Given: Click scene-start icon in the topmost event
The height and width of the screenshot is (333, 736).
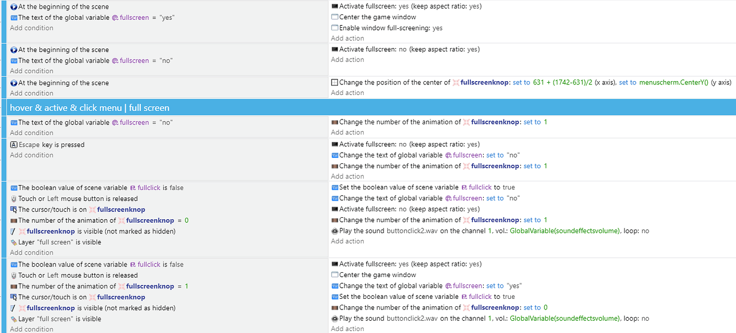Looking at the screenshot, I should pyautogui.click(x=14, y=7).
